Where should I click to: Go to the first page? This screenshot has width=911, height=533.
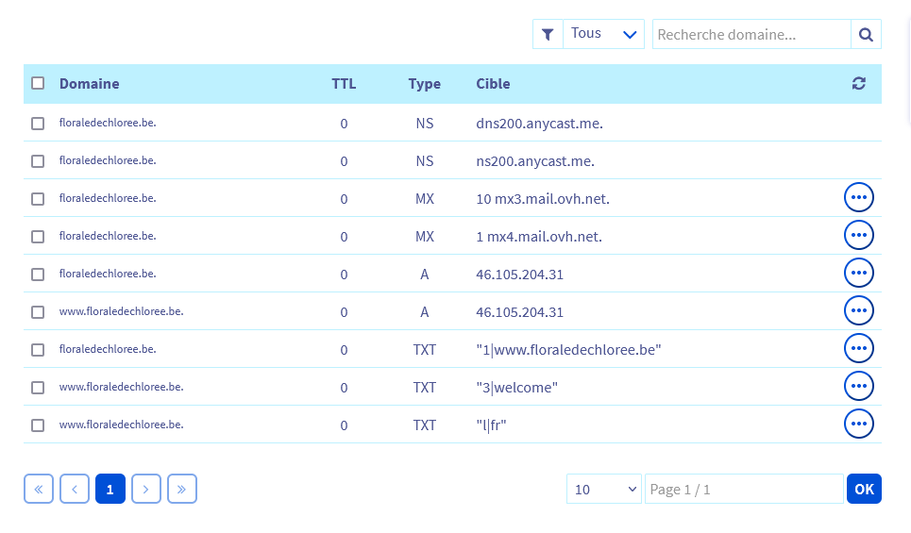coord(39,489)
